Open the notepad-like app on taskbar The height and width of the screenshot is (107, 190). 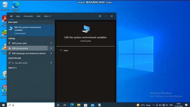point(99,105)
